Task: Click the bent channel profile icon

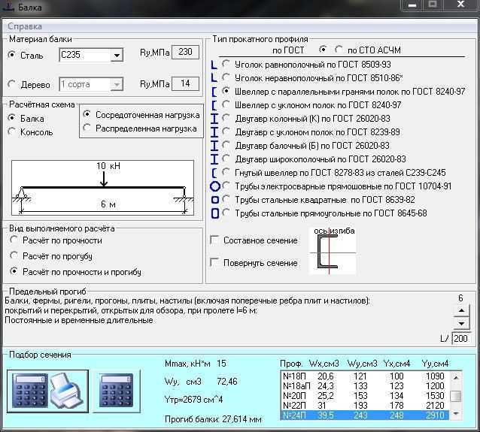Action: (214, 173)
